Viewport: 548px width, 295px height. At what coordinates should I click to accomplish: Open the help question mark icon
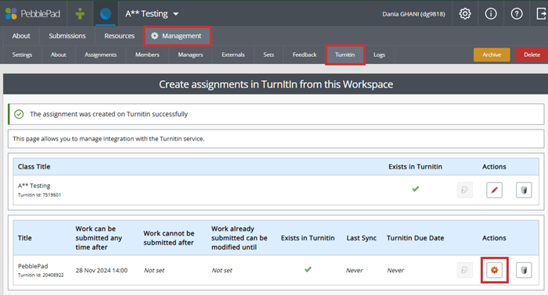click(517, 13)
